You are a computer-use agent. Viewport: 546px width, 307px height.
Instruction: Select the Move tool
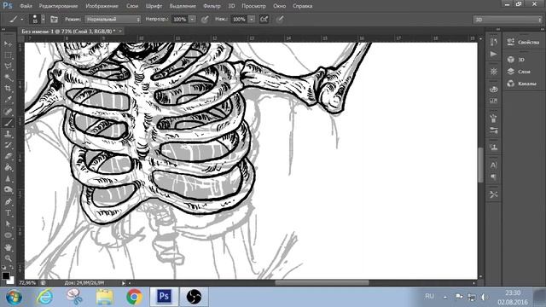tap(8, 43)
